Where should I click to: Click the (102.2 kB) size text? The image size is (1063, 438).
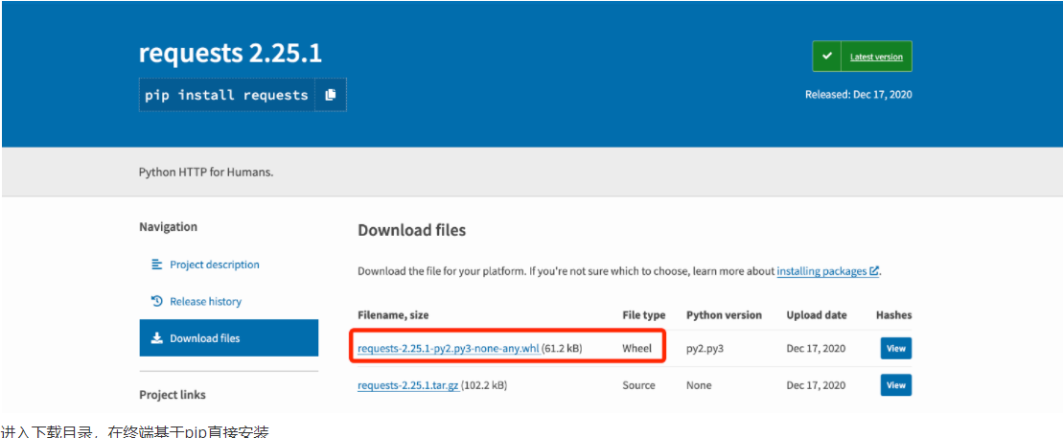(x=484, y=385)
